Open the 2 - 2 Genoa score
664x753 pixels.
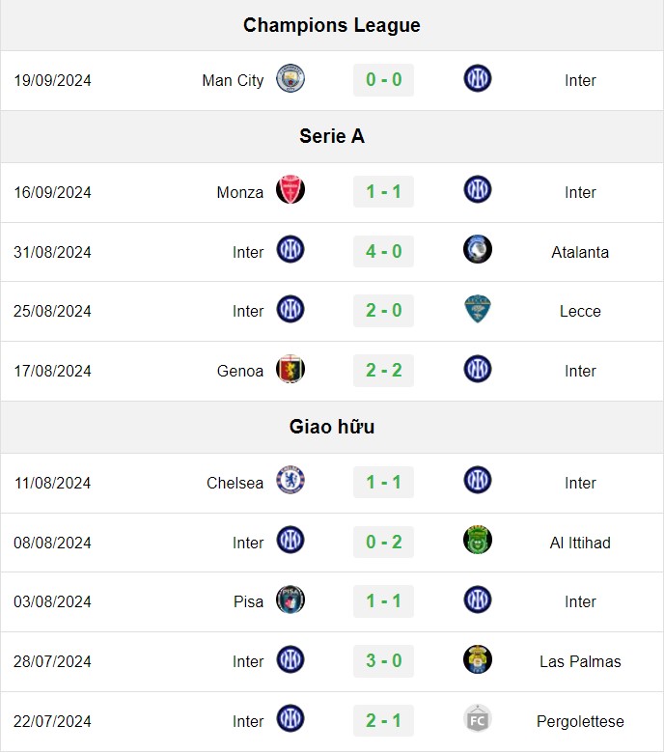click(x=383, y=371)
